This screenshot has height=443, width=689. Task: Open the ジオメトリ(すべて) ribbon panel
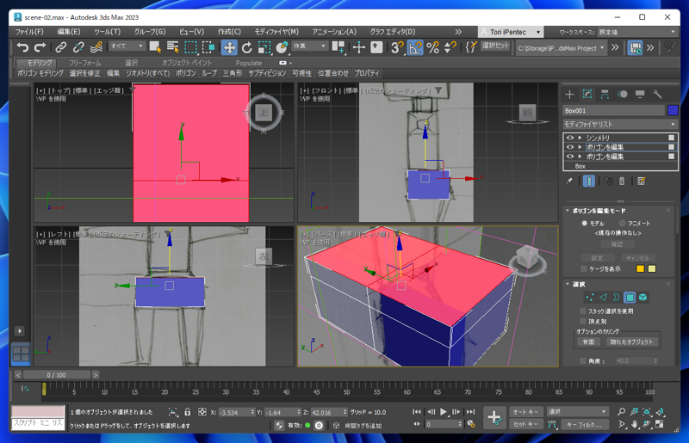(x=147, y=73)
